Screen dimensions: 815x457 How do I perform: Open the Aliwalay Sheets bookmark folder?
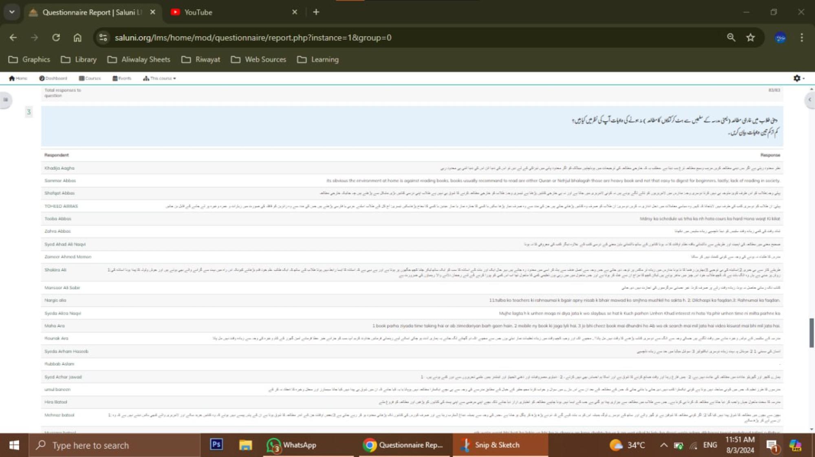click(139, 59)
